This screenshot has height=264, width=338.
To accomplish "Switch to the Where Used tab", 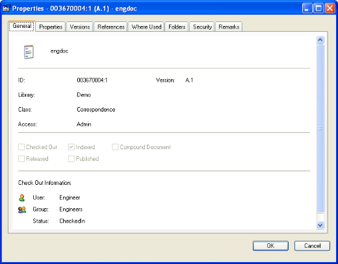I will coord(146,27).
